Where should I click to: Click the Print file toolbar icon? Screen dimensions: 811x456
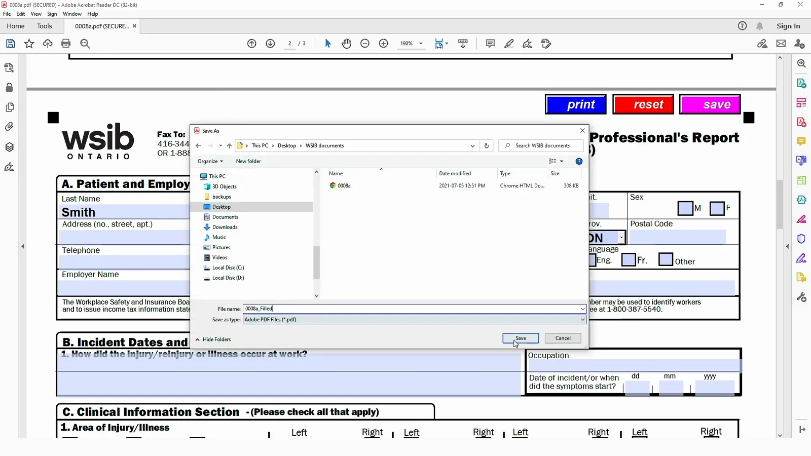click(66, 44)
